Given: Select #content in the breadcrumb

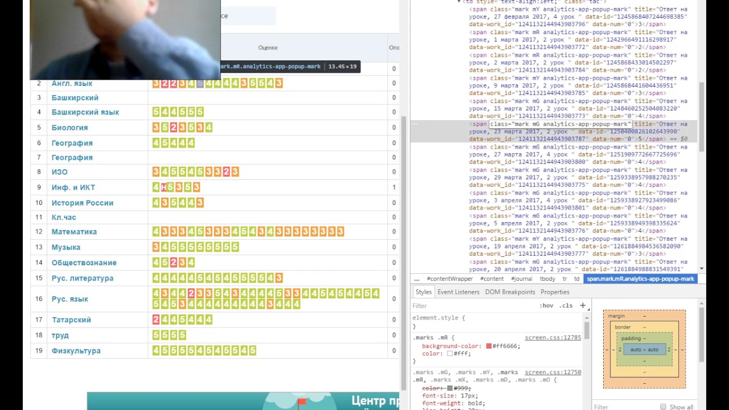Looking at the screenshot, I should coord(492,279).
